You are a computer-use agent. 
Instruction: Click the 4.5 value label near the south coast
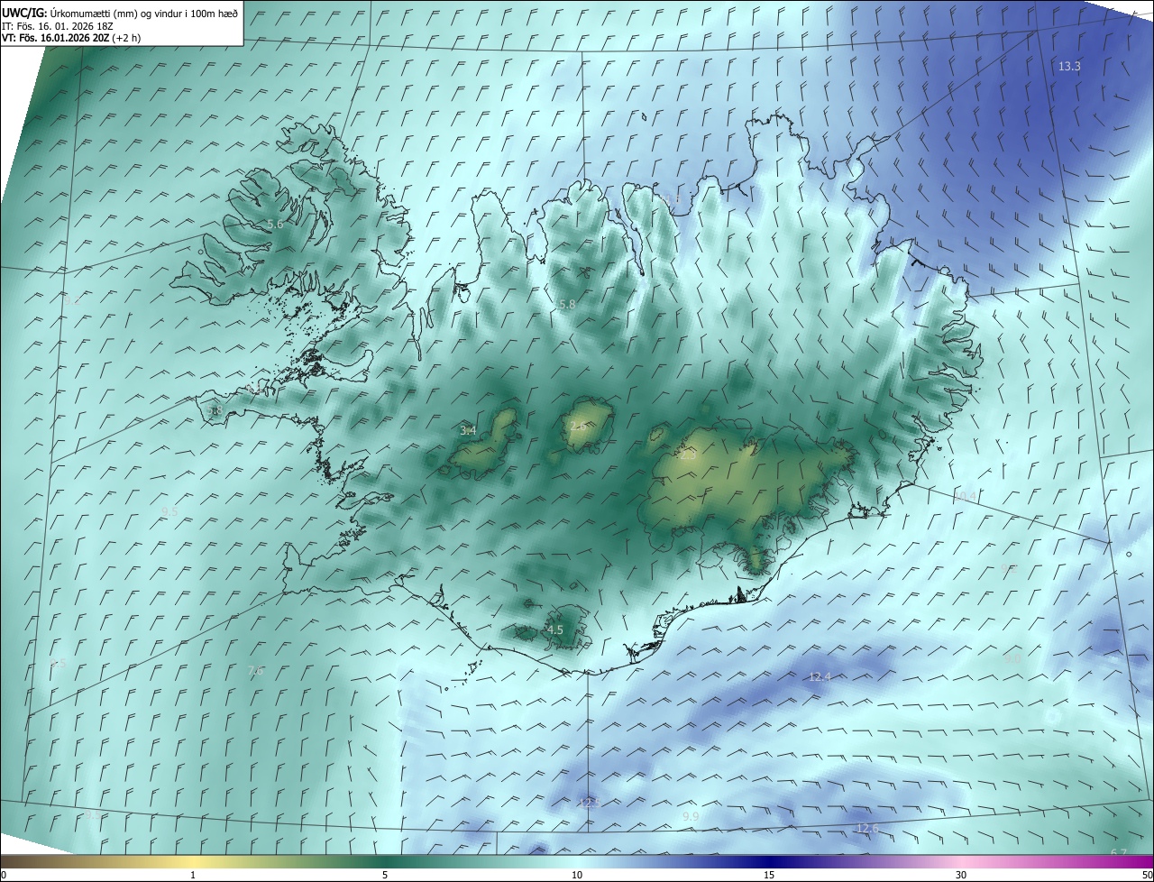click(x=555, y=629)
